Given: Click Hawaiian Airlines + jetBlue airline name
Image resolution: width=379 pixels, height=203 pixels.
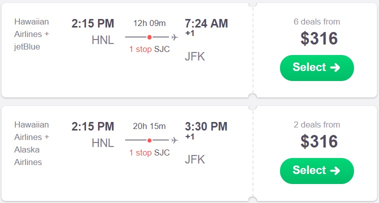Looking at the screenshot, I should tap(32, 34).
